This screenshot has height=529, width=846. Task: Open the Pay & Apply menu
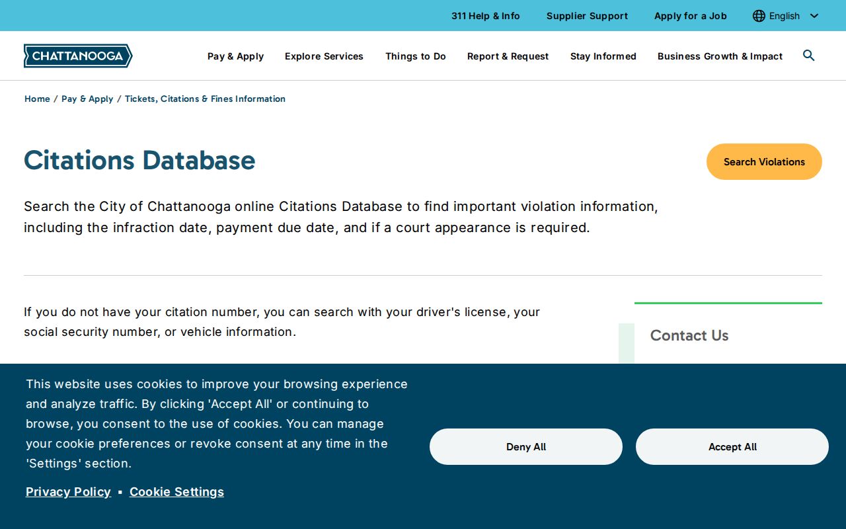(235, 56)
